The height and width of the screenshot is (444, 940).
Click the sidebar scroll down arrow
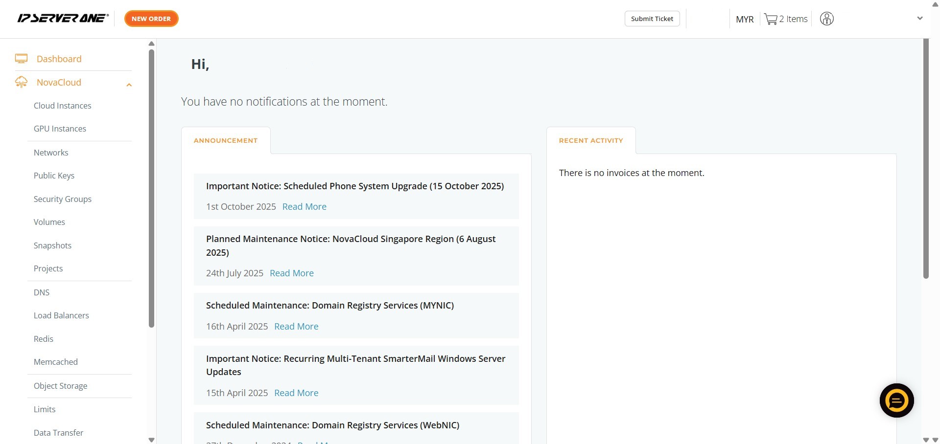pyautogui.click(x=151, y=440)
